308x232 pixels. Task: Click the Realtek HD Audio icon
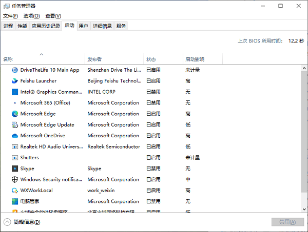click(x=15, y=146)
